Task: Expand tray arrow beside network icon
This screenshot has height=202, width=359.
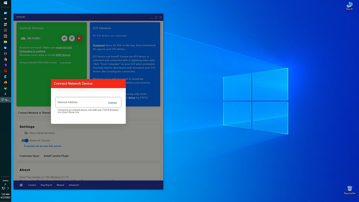Action: pyautogui.click(x=8, y=188)
